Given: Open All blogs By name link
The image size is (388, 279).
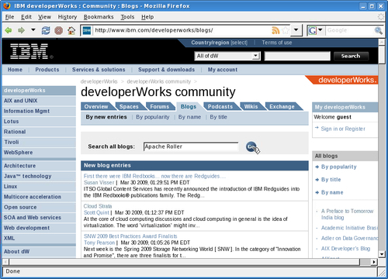Looking at the screenshot, I should click(332, 192).
